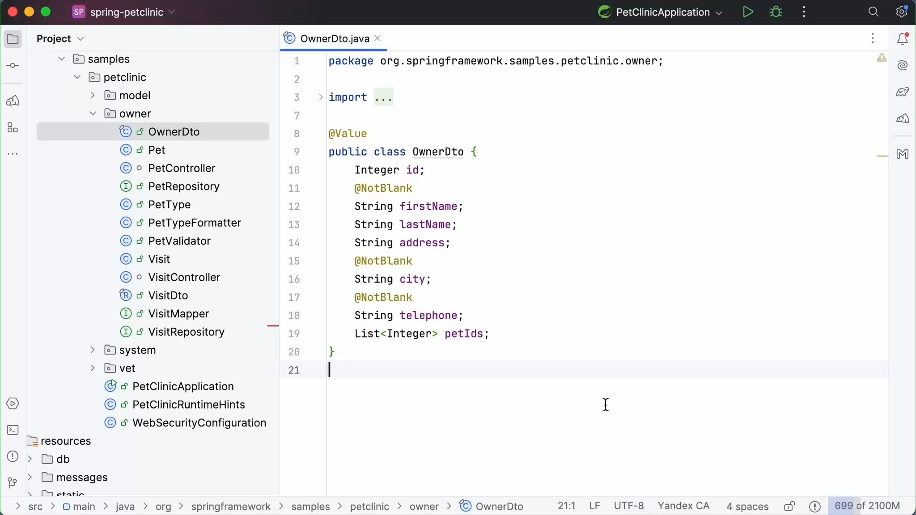The height and width of the screenshot is (515, 916).
Task: Click src in the breadcrumb path
Action: (35, 507)
